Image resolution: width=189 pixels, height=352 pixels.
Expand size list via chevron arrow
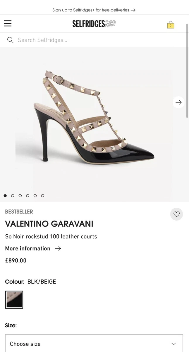point(173,344)
